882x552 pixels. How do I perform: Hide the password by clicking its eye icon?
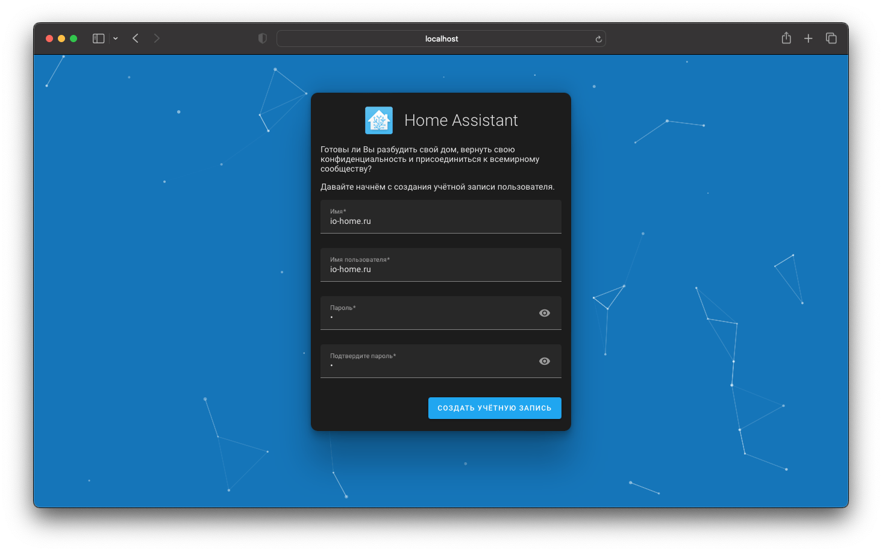point(544,312)
